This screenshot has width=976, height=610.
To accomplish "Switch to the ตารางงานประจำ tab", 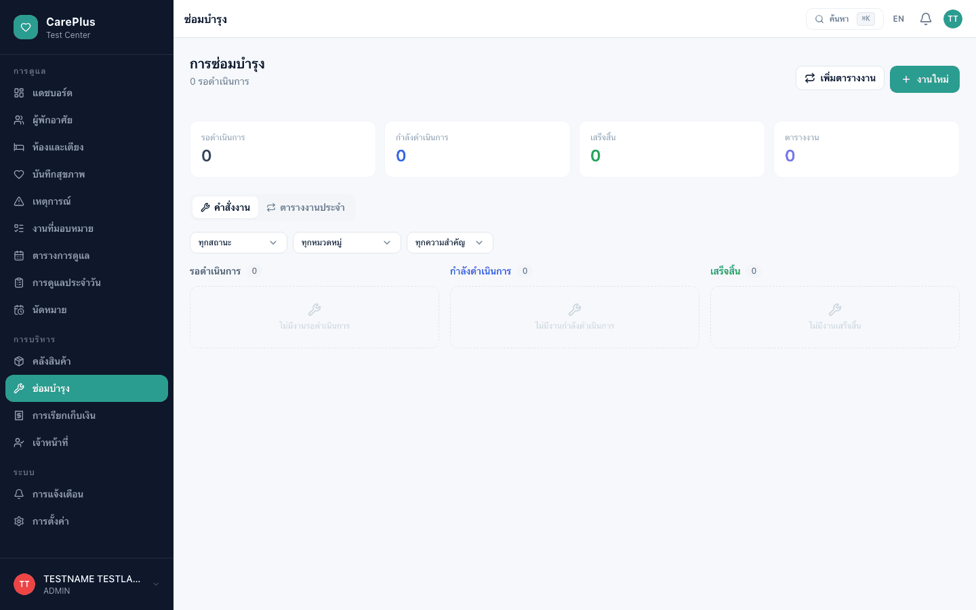I will click(306, 207).
